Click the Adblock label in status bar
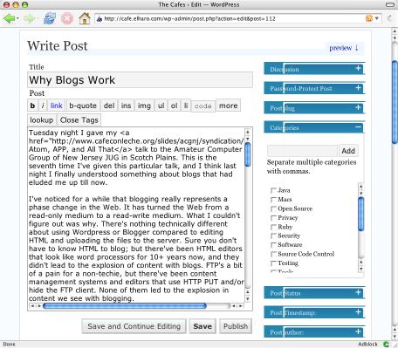 point(367,345)
